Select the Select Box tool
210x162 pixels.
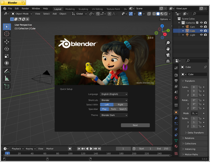tap(7, 27)
